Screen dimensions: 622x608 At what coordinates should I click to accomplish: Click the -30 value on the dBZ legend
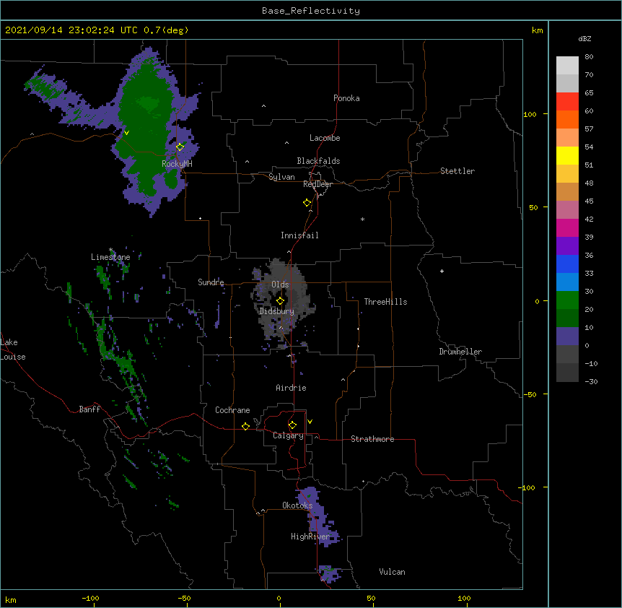tap(591, 381)
